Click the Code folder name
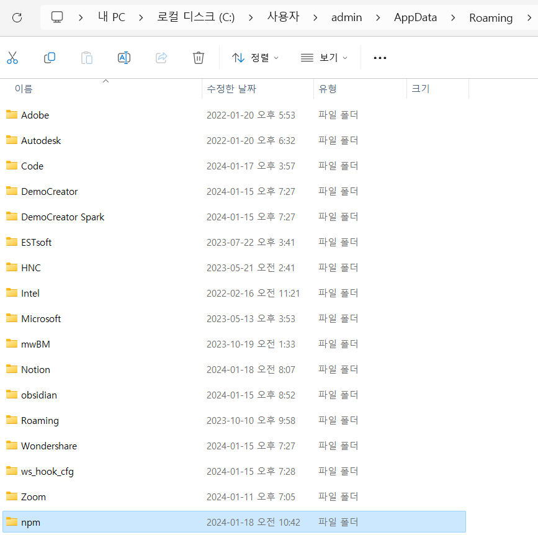The height and width of the screenshot is (535, 538). click(32, 166)
